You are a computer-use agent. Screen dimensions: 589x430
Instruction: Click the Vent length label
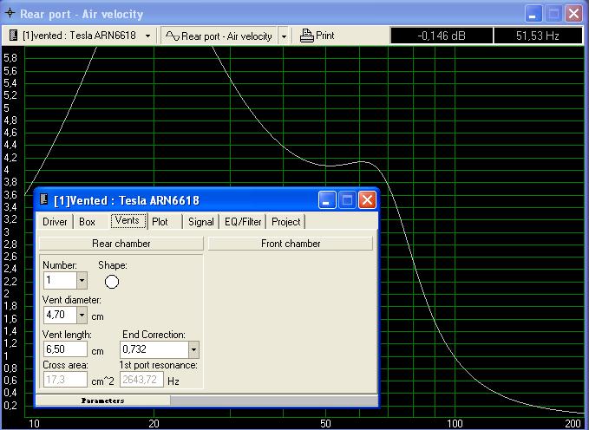pos(67,335)
